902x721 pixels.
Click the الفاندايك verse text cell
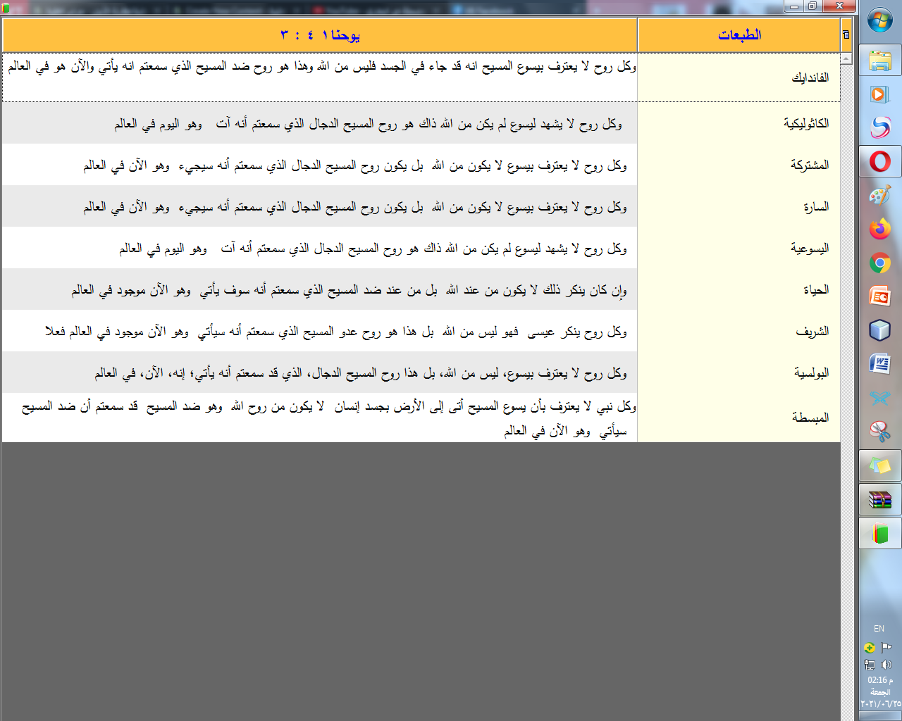tap(320, 77)
